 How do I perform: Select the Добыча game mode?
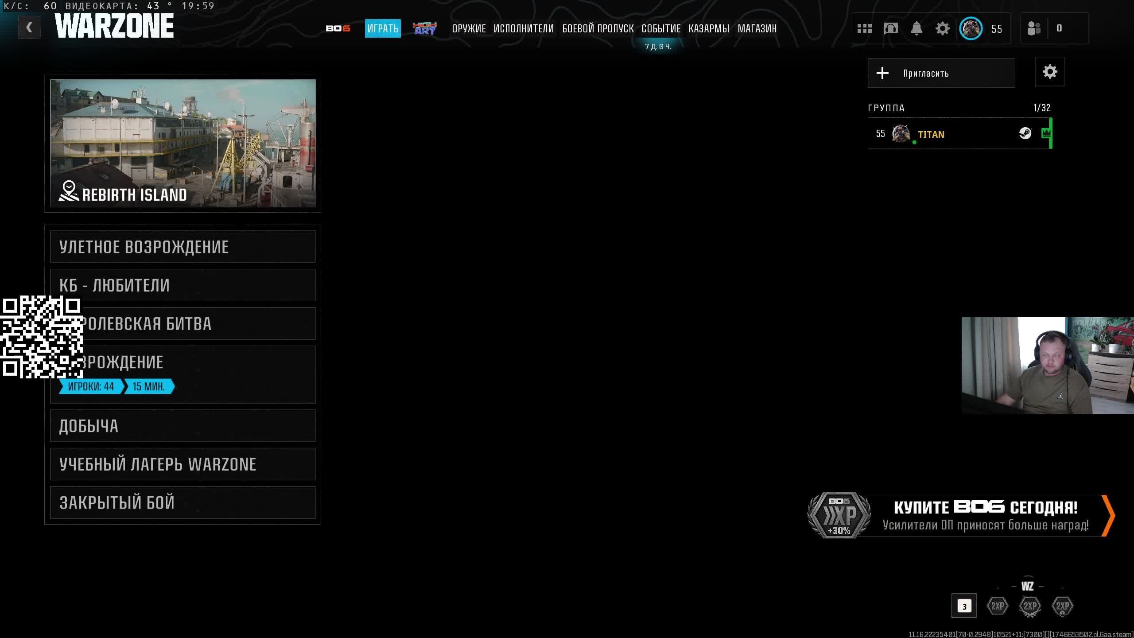coord(183,426)
